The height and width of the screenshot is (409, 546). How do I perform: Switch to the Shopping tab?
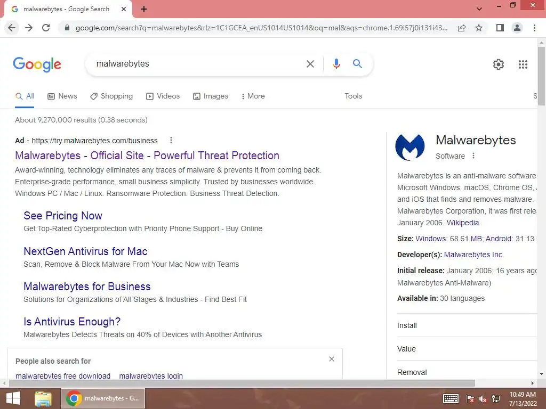click(x=111, y=96)
